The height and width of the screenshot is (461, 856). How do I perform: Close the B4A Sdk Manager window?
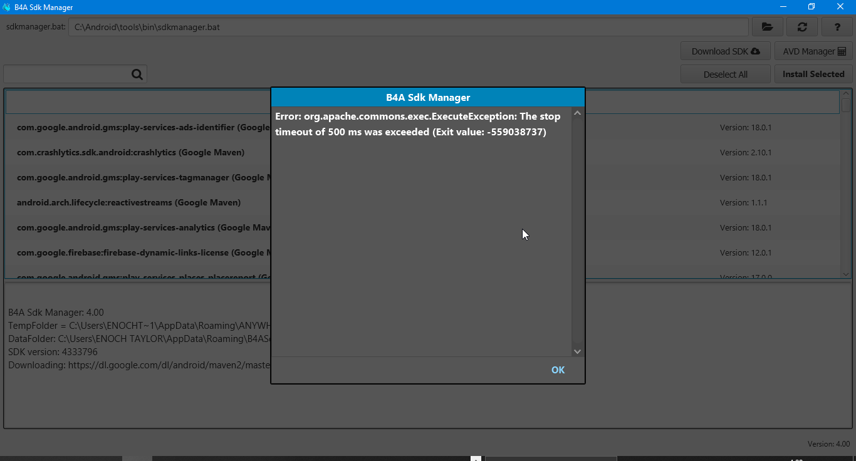840,7
